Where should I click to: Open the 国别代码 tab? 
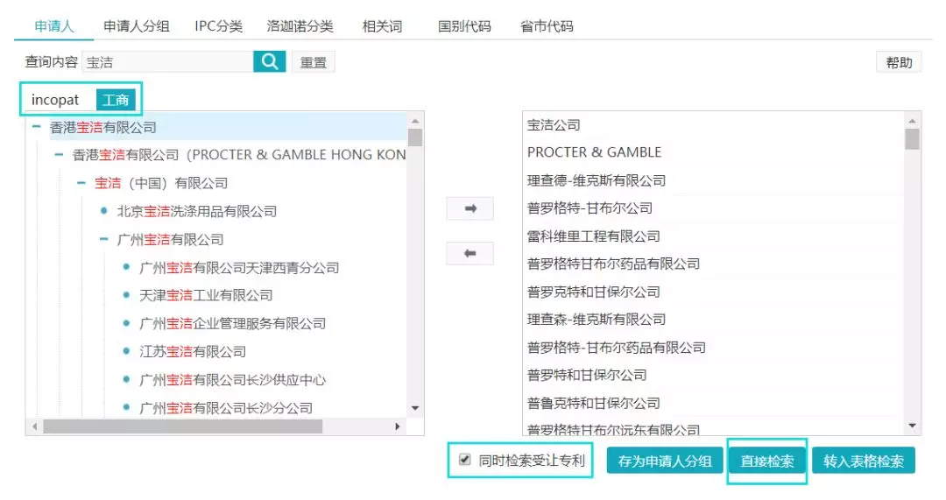click(x=464, y=26)
